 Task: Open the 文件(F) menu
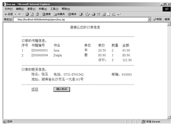pyautogui.click(x=9, y=9)
